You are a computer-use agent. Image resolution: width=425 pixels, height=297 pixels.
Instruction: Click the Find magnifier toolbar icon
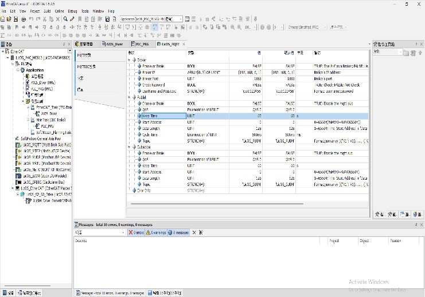(x=65, y=19)
